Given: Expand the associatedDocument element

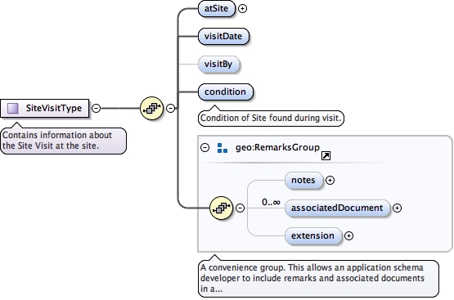Looking at the screenshot, I should click(x=397, y=208).
